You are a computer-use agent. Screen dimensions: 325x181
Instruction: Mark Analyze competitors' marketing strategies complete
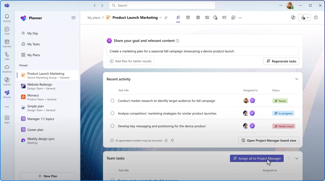click(x=112, y=113)
